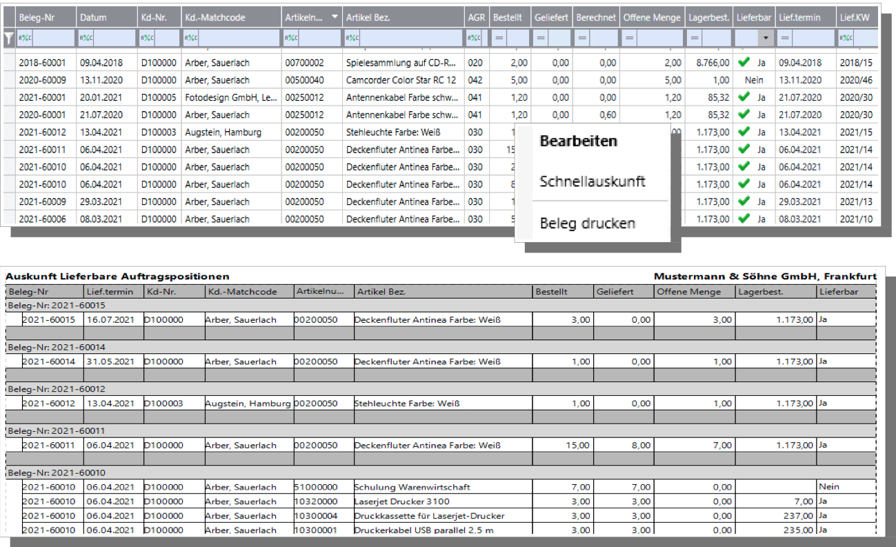The height and width of the screenshot is (547, 896).
Task: Sort grid by Offene Menge column header
Action: coord(653,17)
